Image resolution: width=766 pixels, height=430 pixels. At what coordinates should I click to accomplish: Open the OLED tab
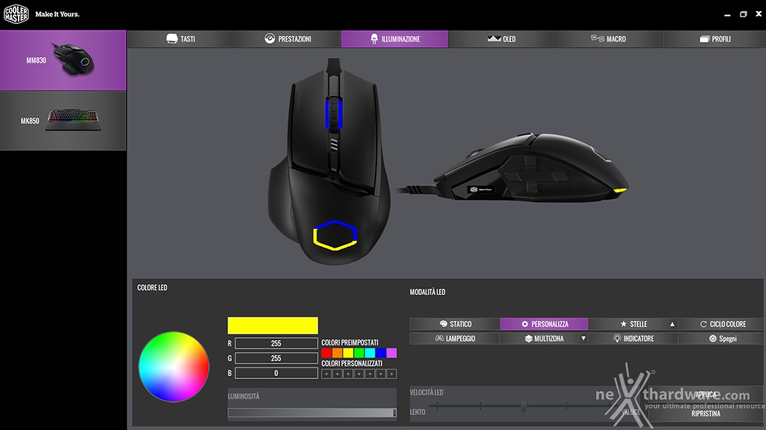(x=501, y=39)
